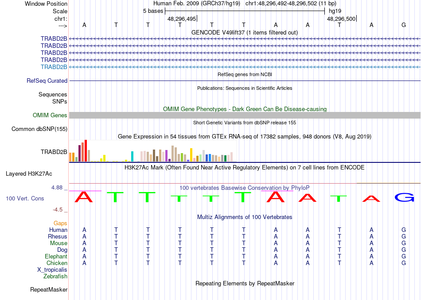Viewport: 421px width, 300px height.
Task: Open '100 vertebrates Basewise Conservation by PhyloP' title
Action: [245, 188]
